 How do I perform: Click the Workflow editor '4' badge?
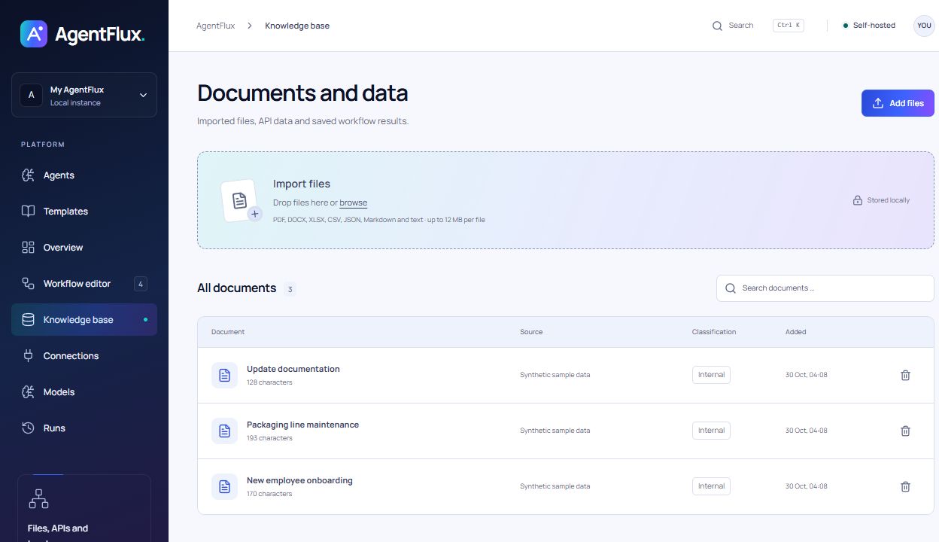(140, 284)
